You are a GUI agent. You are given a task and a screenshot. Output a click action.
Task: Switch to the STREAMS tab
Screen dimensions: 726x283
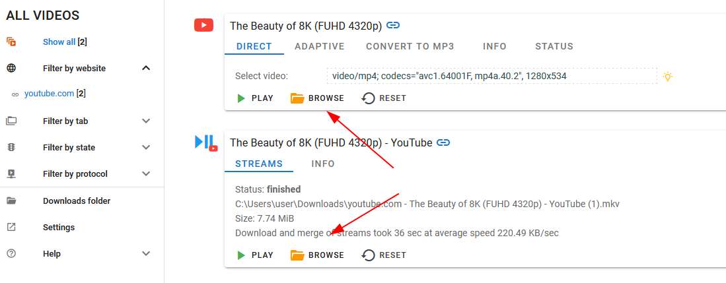(x=259, y=164)
